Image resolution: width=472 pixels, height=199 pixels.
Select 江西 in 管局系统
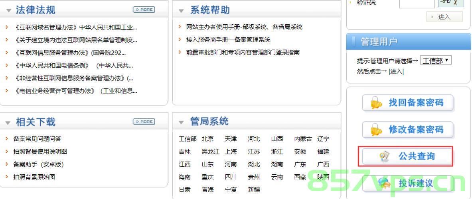[184, 164]
